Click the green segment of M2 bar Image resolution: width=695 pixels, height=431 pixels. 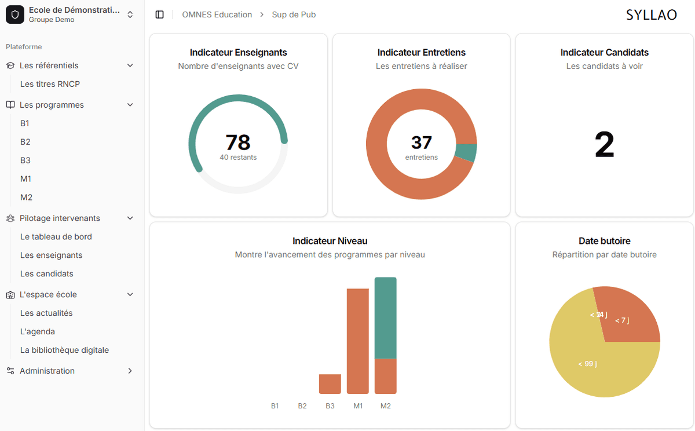(x=386, y=317)
